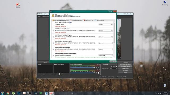Open gear settings for playback device mixer channel

pyautogui.click(x=99, y=68)
